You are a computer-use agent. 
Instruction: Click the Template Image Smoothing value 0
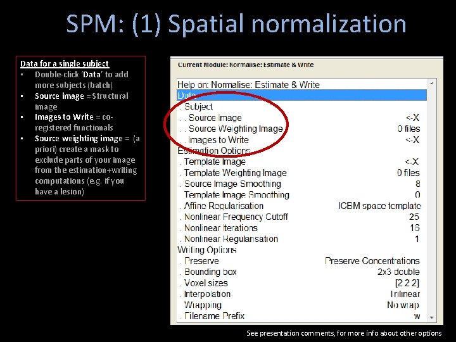pos(417,195)
